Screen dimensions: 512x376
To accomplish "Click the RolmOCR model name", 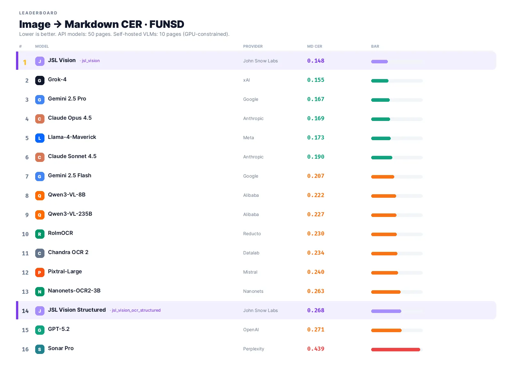I will pyautogui.click(x=60, y=233).
